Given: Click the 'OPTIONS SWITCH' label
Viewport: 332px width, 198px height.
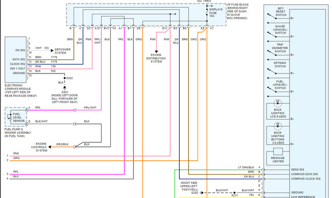Looking at the screenshot, I should [280, 64].
